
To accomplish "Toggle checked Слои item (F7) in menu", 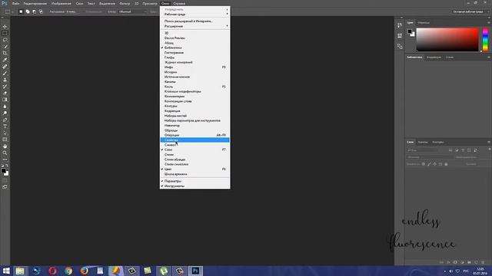I will tap(194, 149).
